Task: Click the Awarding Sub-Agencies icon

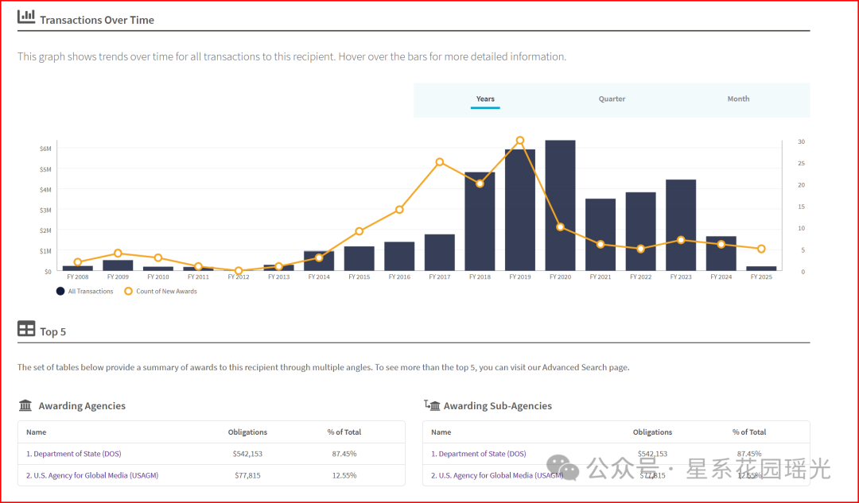Action: click(x=433, y=405)
